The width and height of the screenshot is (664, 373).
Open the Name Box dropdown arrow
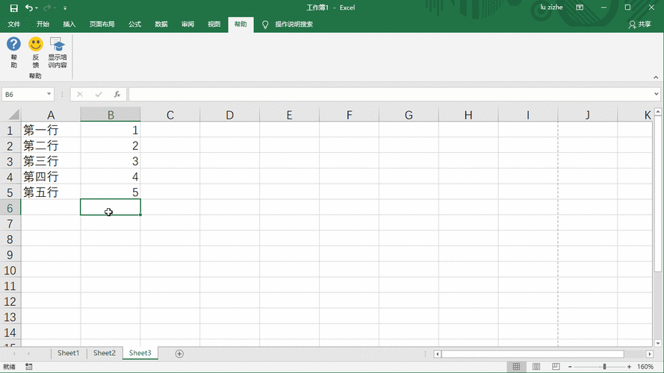point(49,94)
